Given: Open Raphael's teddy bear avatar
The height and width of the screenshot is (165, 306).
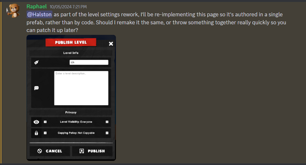Looking at the screenshot, I should tap(13, 10).
